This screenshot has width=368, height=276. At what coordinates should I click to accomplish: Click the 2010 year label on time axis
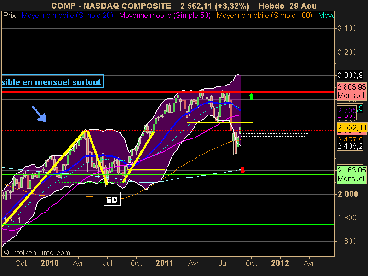pyautogui.click(x=50, y=263)
